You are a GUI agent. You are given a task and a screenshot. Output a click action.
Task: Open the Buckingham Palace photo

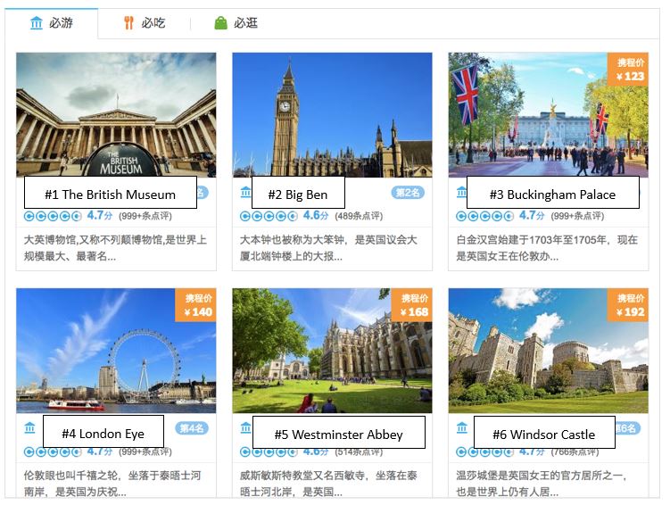pyautogui.click(x=548, y=114)
